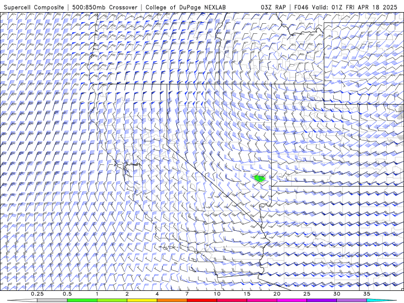Viewport: 404px width, 303px height.
Task: Click the "F046 Valid: 01Z FRI APR 18 2025" text
Action: (346, 7)
